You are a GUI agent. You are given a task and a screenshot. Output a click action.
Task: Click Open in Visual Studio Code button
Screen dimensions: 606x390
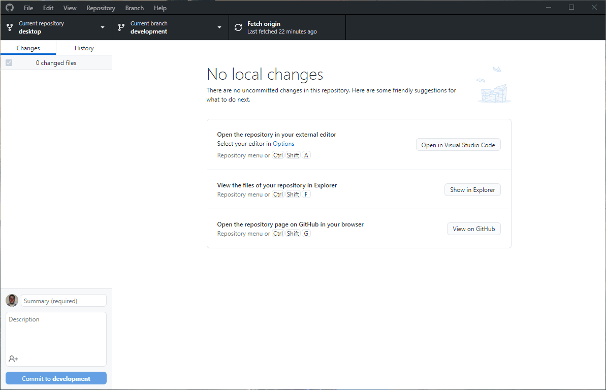click(x=458, y=145)
